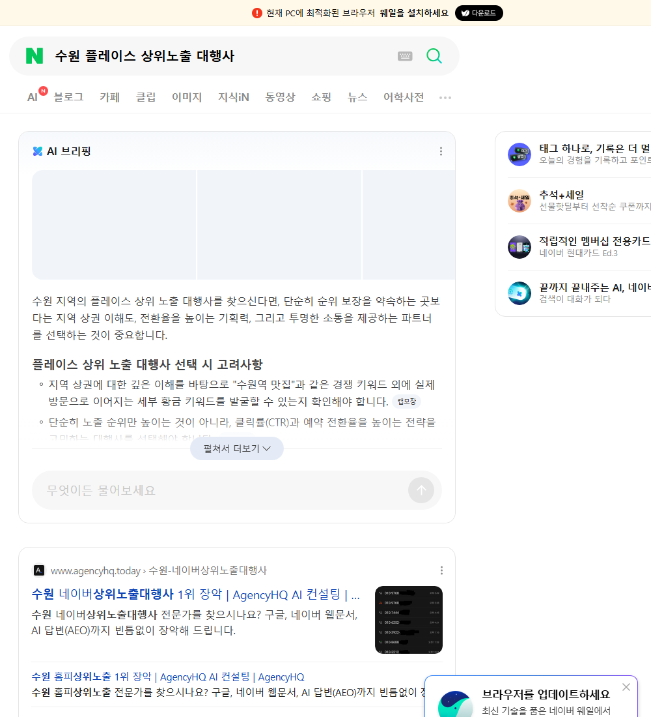651x717 pixels.
Task: Click the 캡모장 source tag
Action: click(407, 402)
